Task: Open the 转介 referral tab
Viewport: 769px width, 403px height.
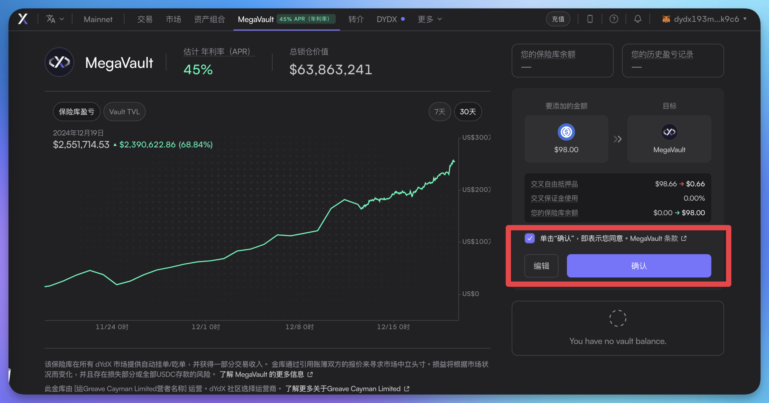Action: click(x=356, y=19)
